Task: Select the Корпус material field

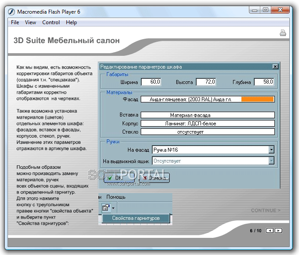Action: pos(208,124)
